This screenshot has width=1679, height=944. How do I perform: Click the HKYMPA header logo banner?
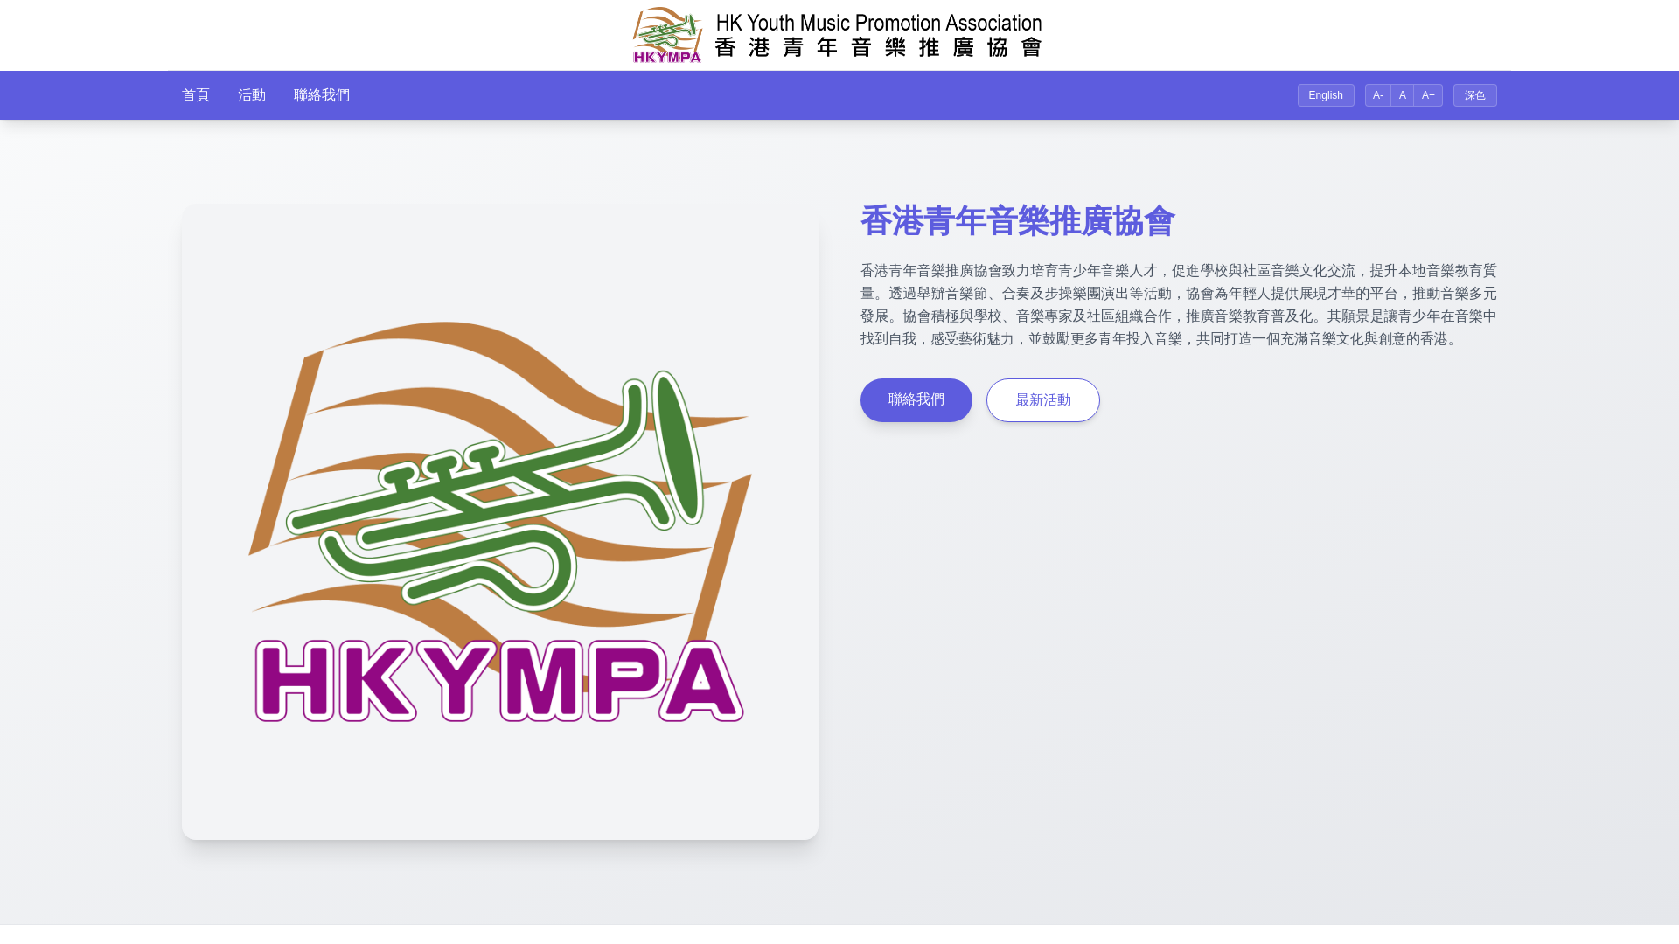pyautogui.click(x=838, y=35)
